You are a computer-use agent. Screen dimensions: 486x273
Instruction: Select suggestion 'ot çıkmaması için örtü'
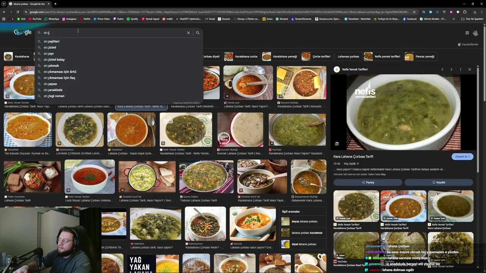click(119, 72)
